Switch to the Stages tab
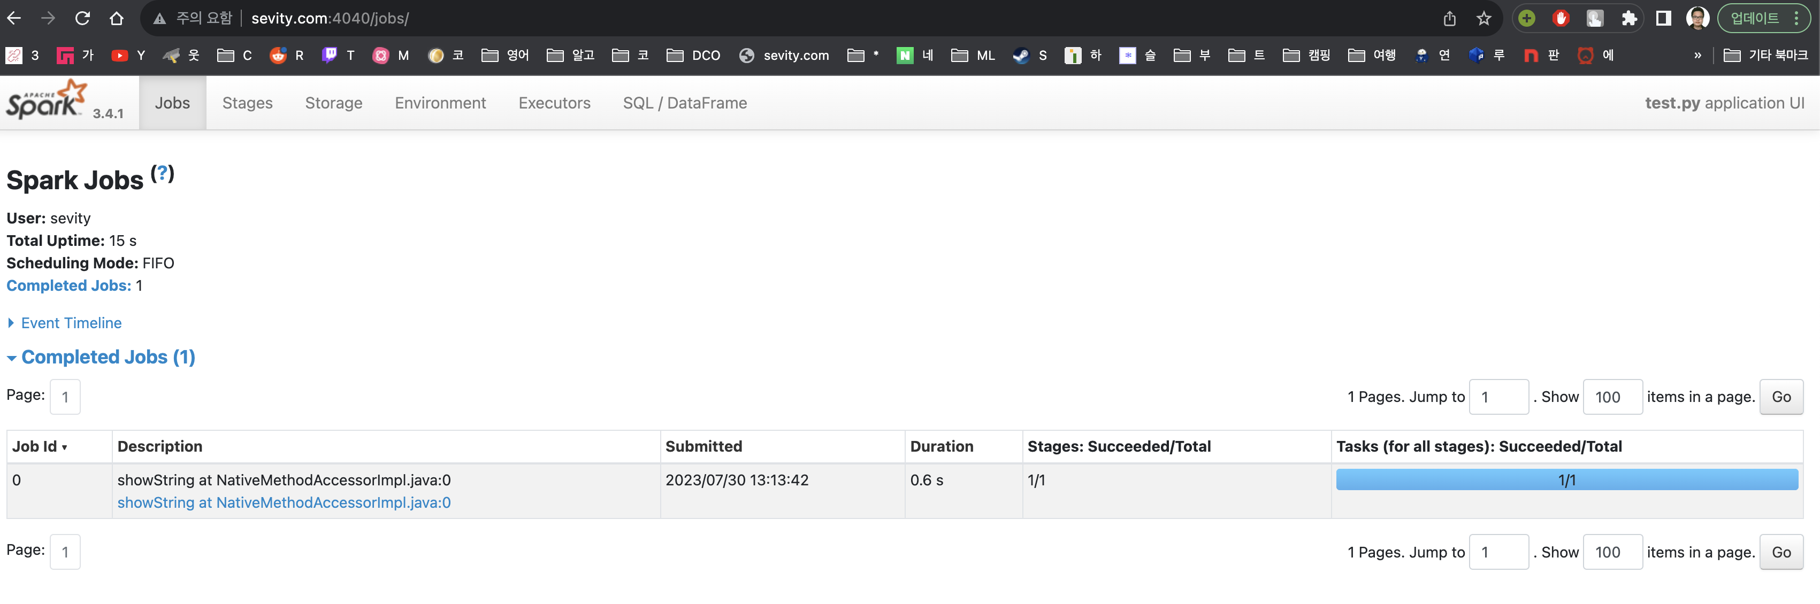 point(247,103)
